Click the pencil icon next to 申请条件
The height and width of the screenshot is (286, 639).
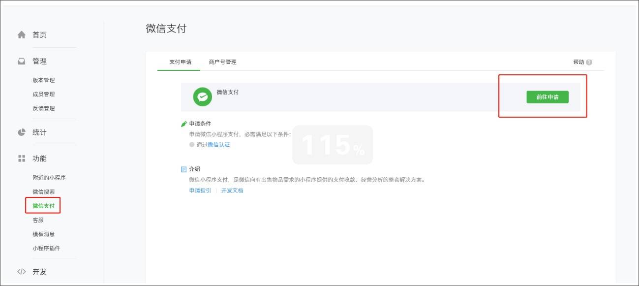184,124
